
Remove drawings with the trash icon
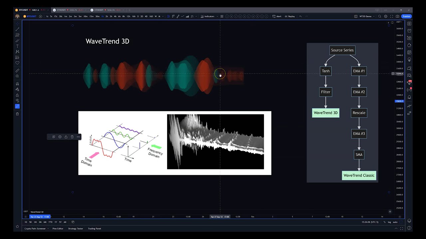click(x=17, y=114)
